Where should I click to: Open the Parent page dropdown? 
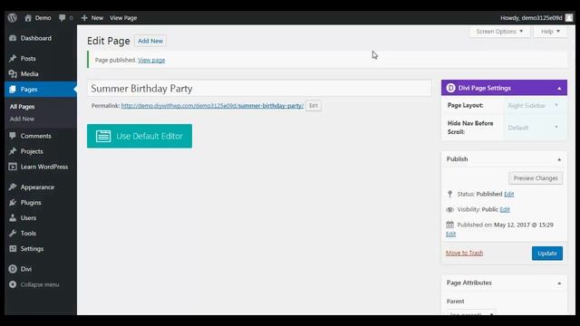470,313
